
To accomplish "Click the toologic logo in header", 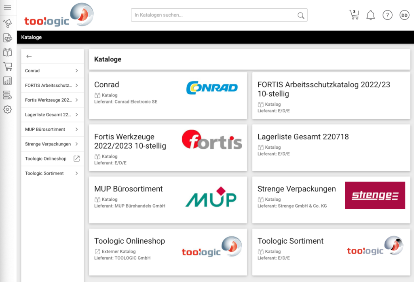I will tap(59, 15).
